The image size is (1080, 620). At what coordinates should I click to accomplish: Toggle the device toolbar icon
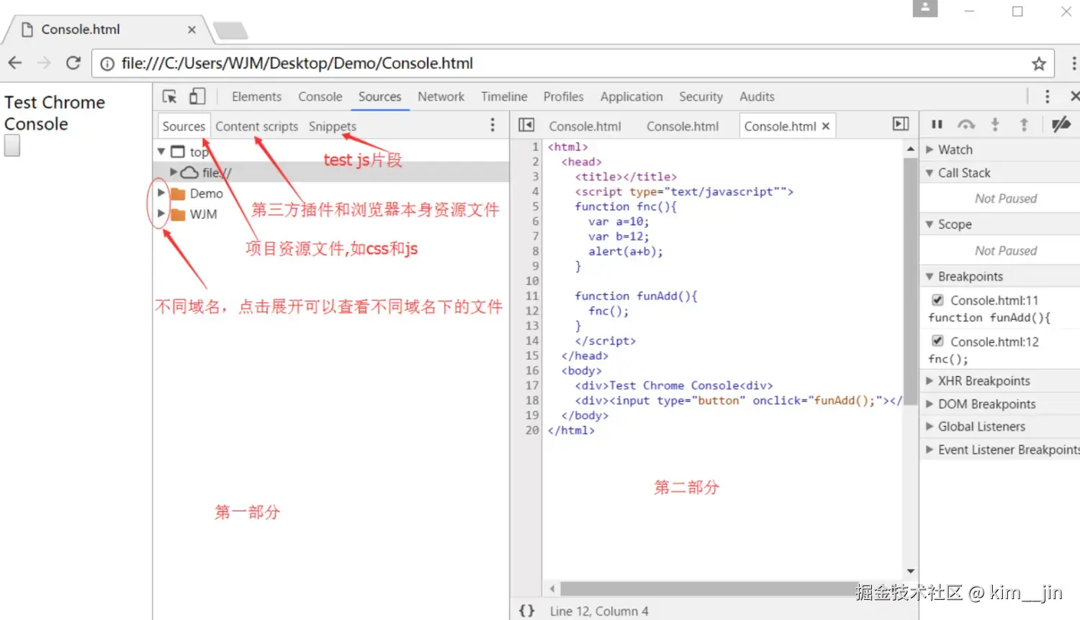click(197, 96)
